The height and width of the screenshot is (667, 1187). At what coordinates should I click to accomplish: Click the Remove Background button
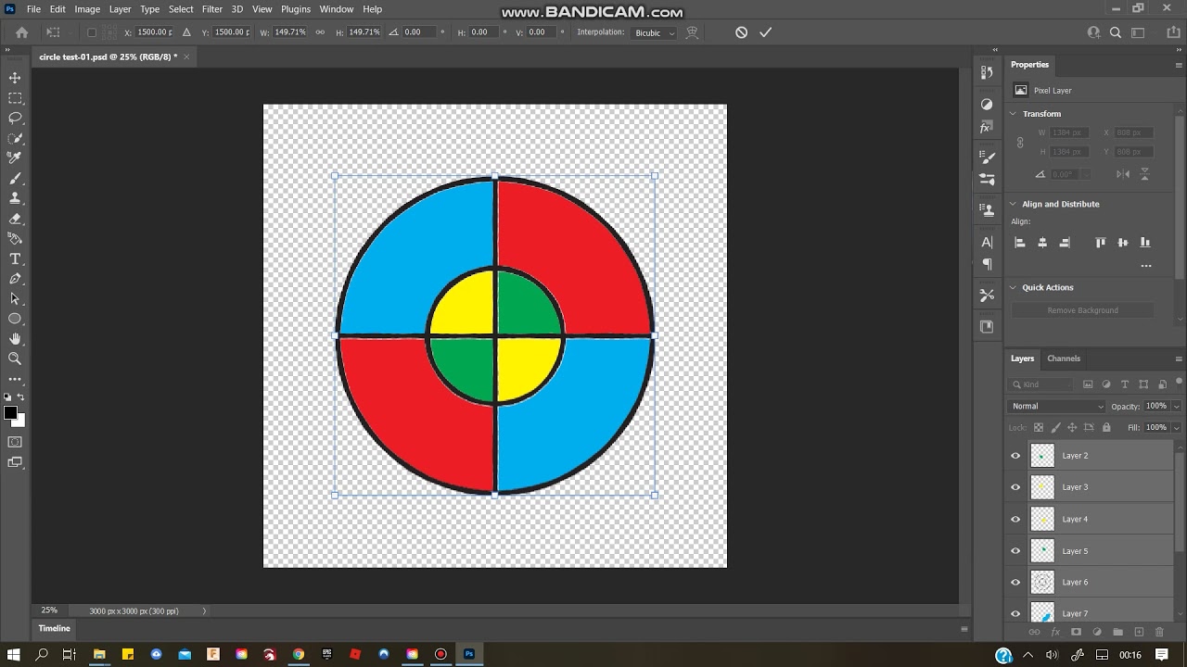pos(1082,310)
